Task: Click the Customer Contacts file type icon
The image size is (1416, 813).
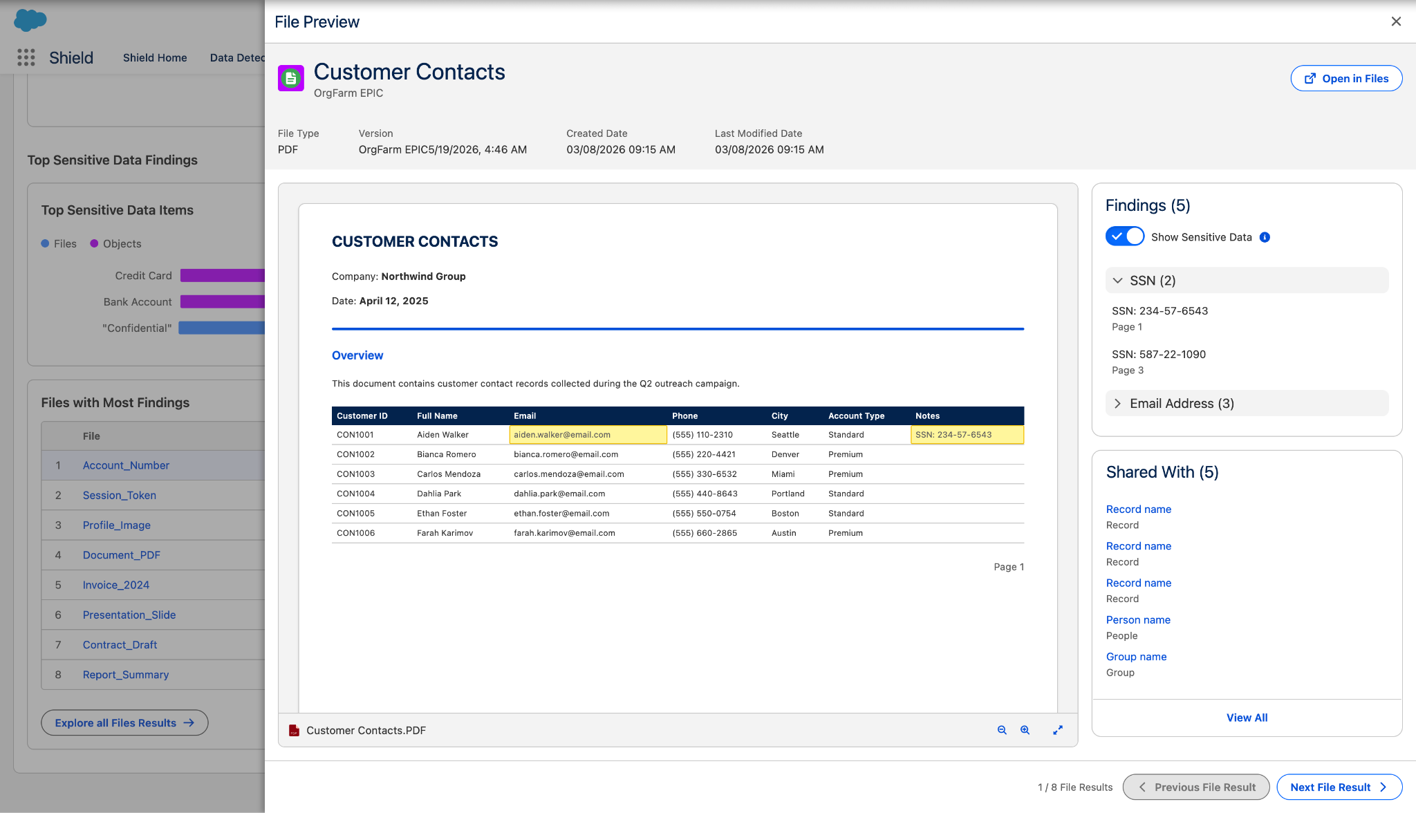Action: coord(291,78)
